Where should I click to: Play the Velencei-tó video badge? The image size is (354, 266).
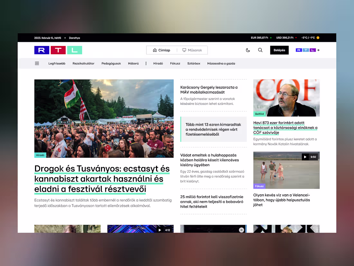pyautogui.click(x=310, y=157)
